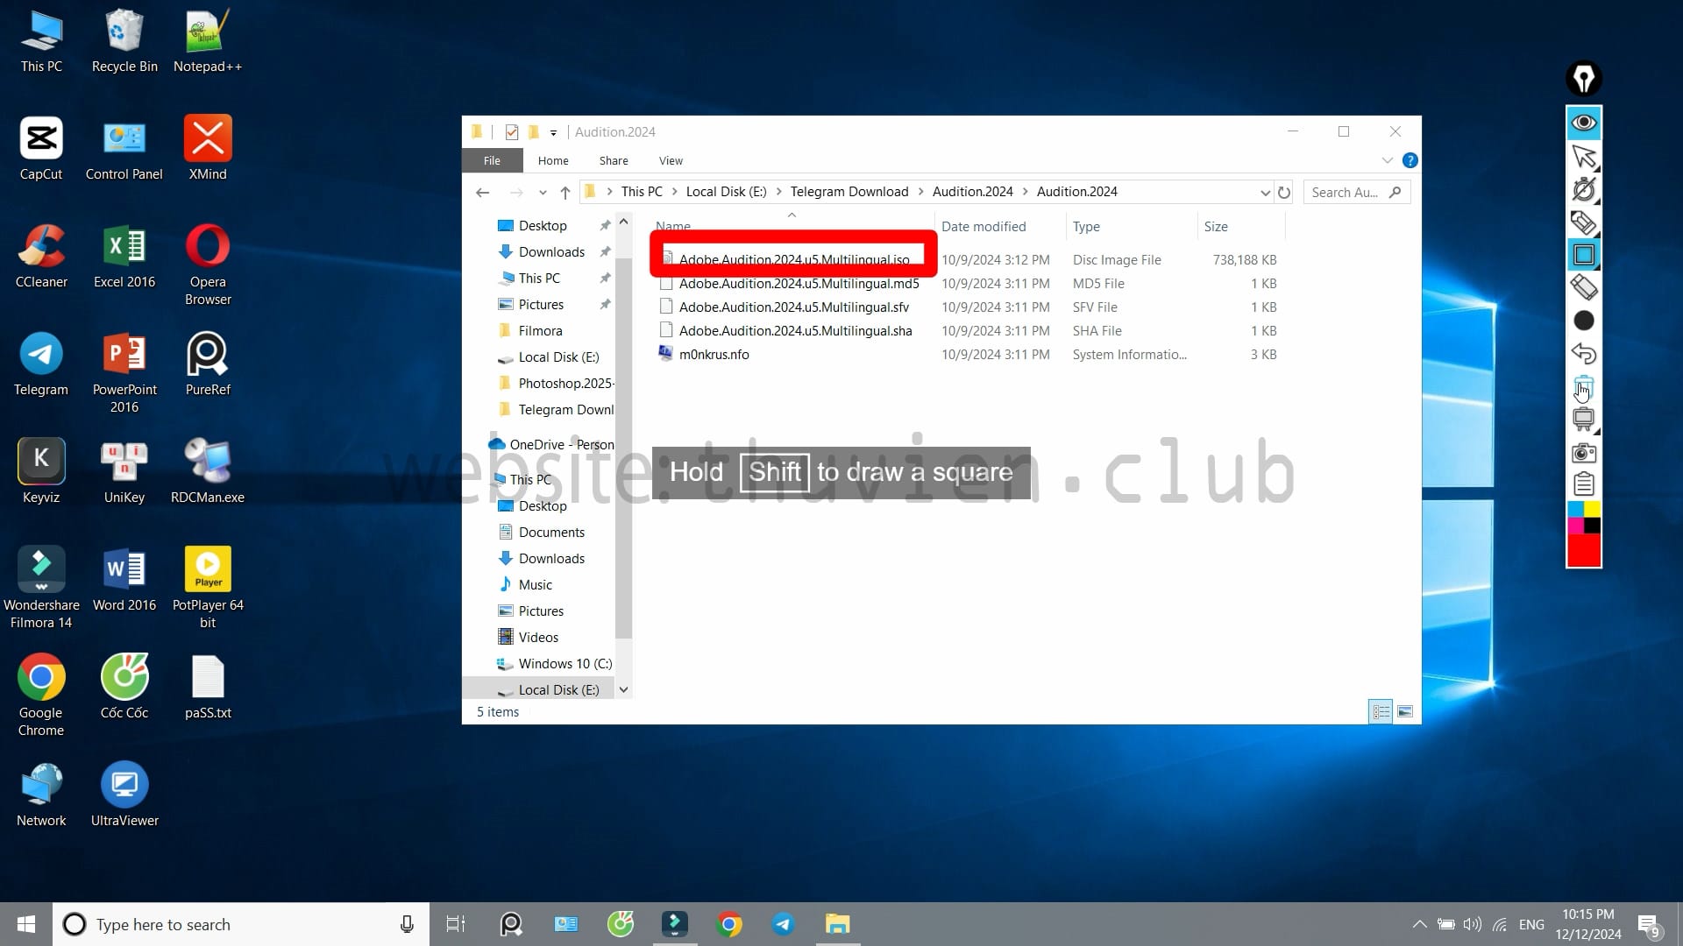Open the whiteboard easel tool
1683x946 pixels.
pyautogui.click(x=1583, y=419)
